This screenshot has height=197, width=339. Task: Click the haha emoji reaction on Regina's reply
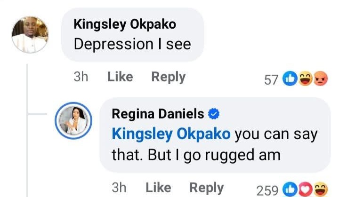tap(320, 189)
